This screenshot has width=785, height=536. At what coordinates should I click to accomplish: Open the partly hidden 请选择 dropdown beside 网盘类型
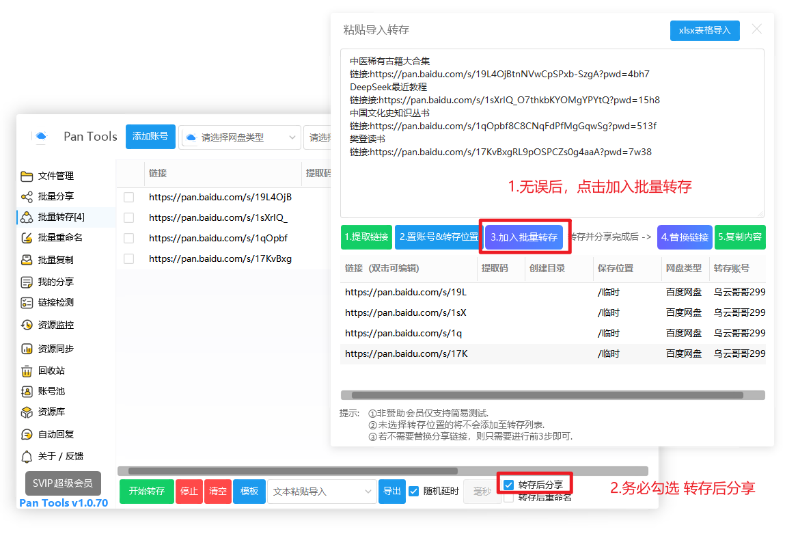318,137
